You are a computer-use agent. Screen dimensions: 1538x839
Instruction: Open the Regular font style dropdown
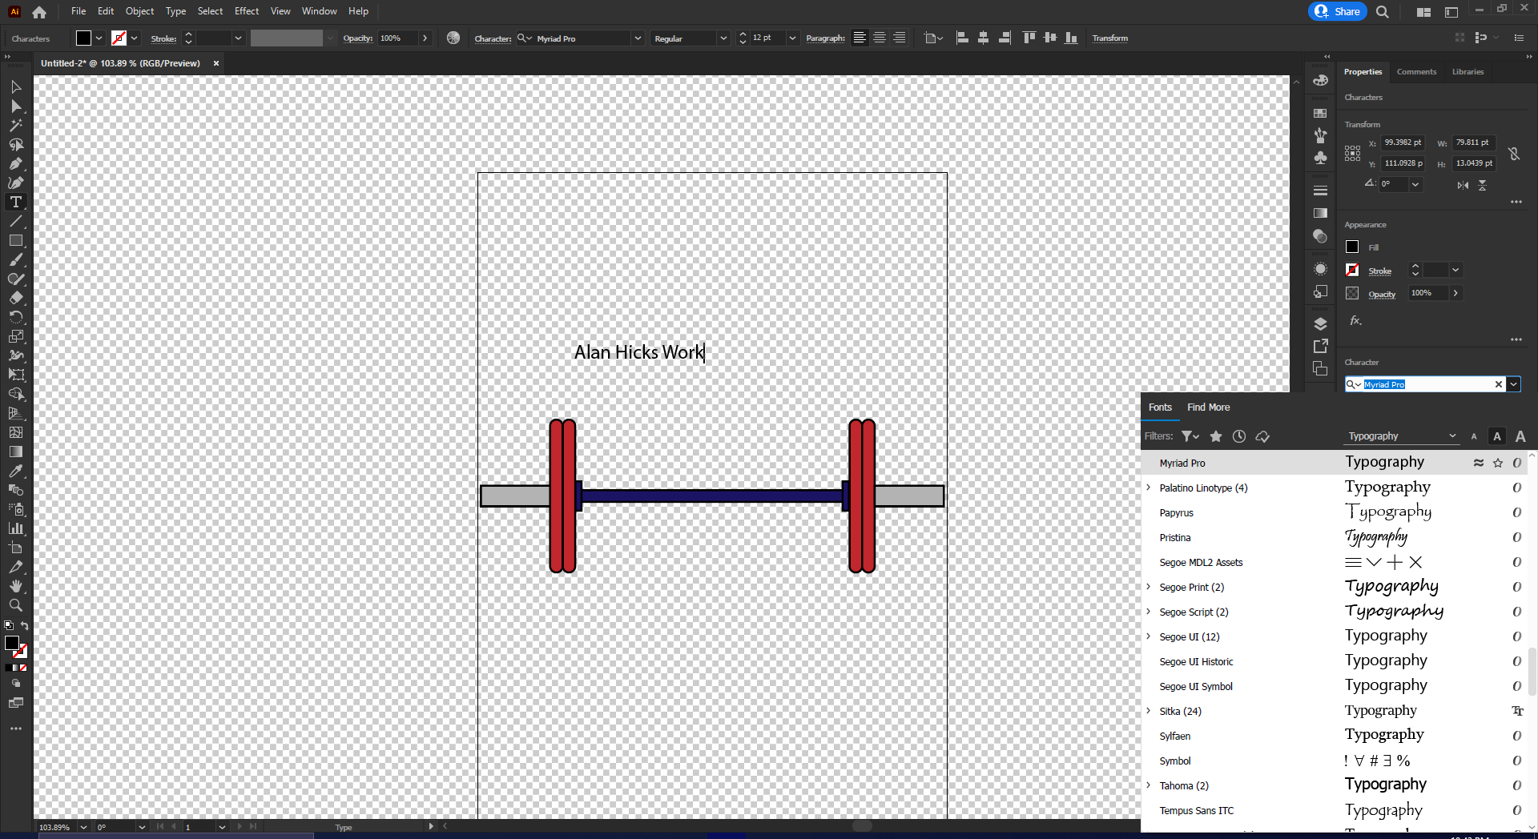pyautogui.click(x=723, y=38)
